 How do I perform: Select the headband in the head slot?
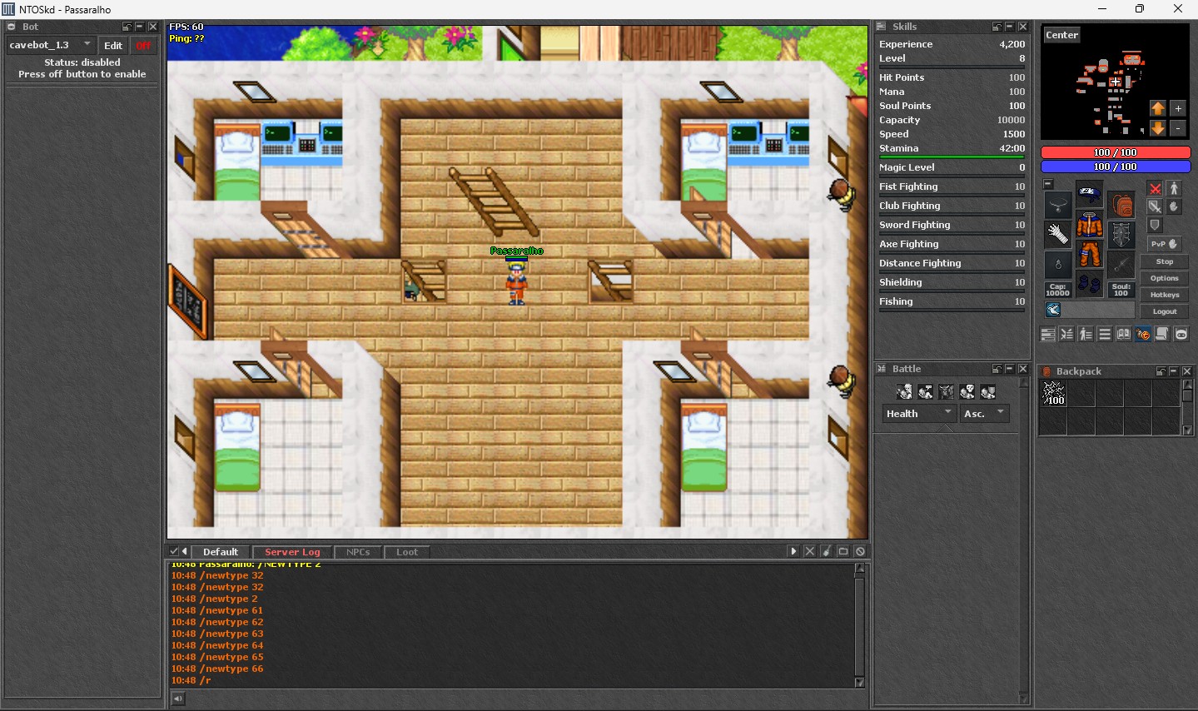(1089, 196)
